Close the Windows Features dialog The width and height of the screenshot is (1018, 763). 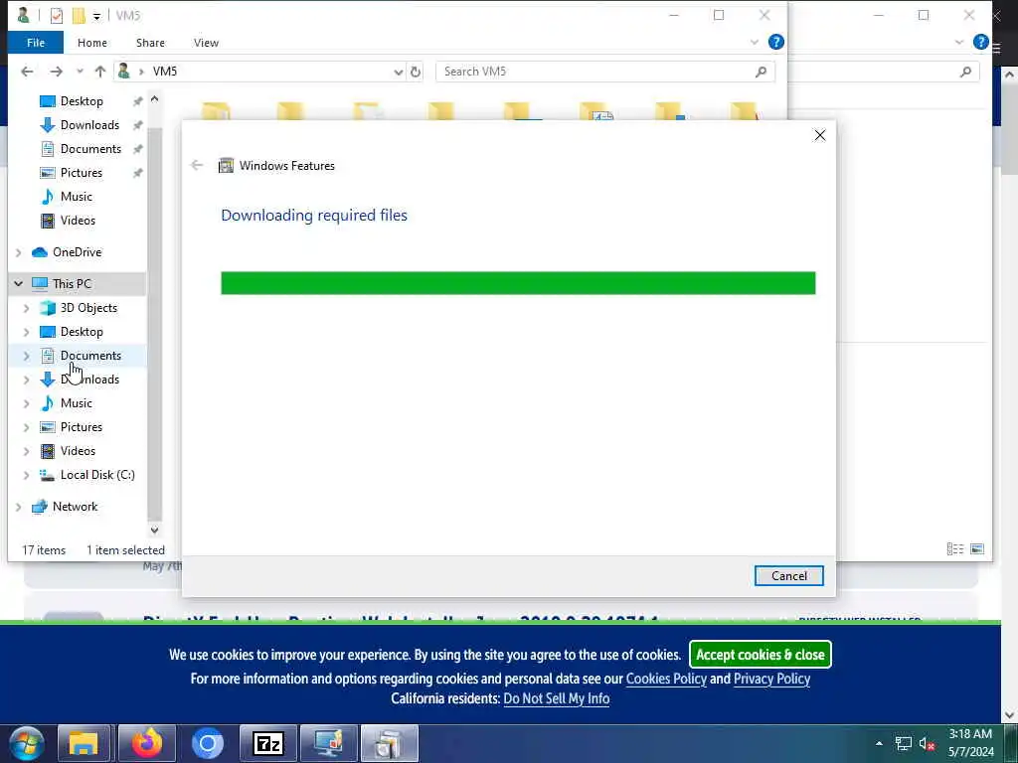(820, 135)
